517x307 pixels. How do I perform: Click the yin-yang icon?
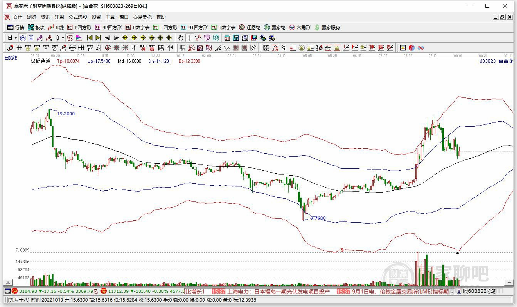pos(412,48)
